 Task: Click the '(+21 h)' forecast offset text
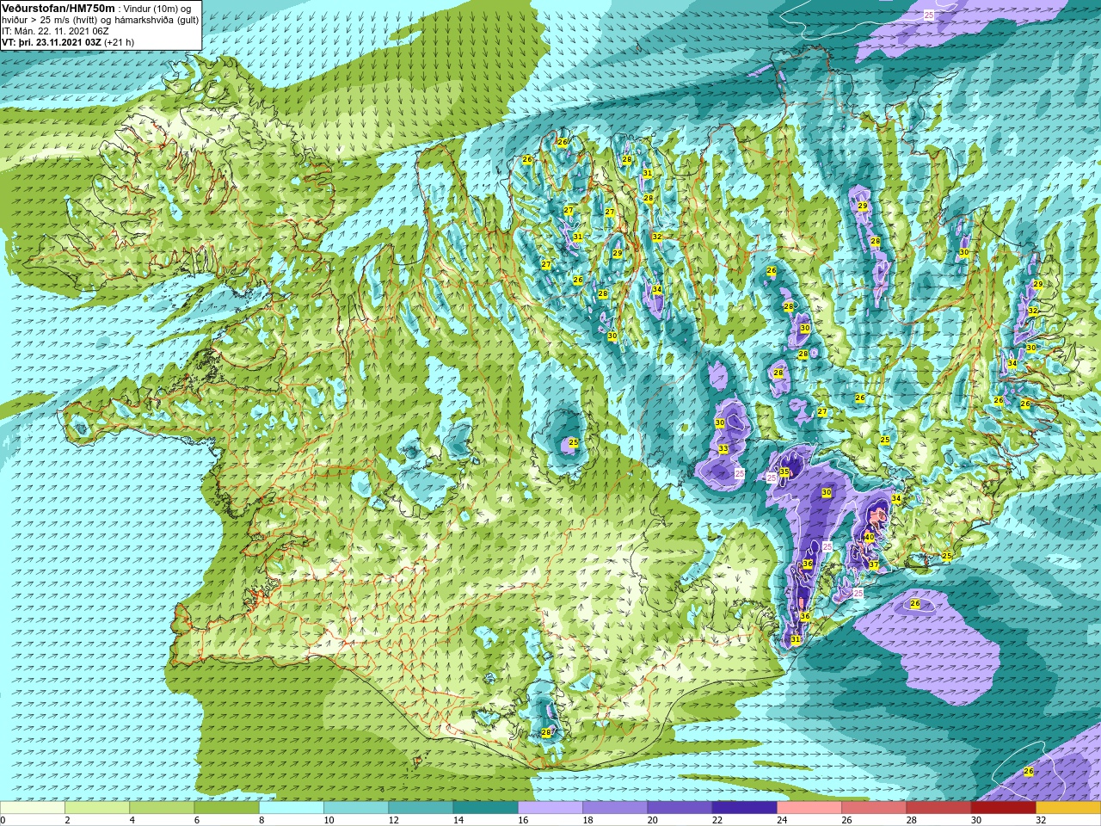click(x=120, y=42)
